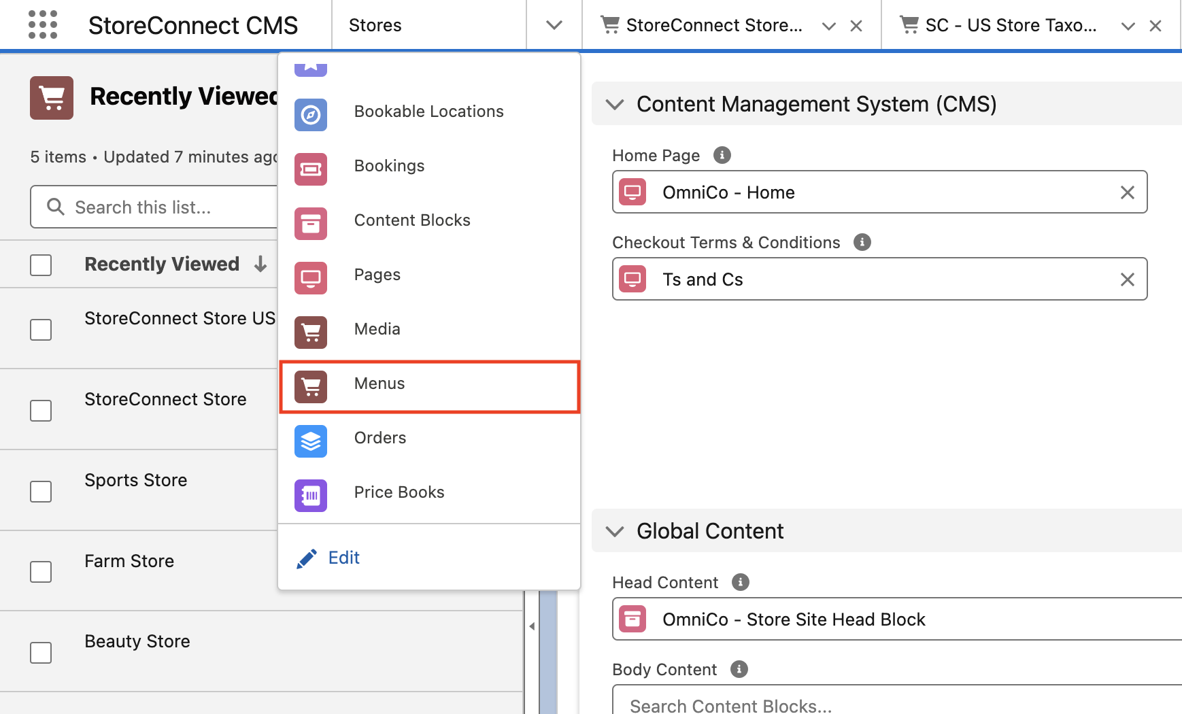Click the Stores navigation tab label
This screenshot has width=1182, height=714.
[x=375, y=25]
